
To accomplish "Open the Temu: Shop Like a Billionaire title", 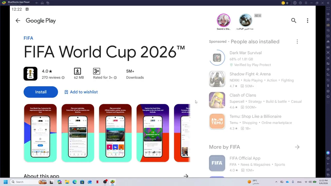I will click(x=255, y=116).
